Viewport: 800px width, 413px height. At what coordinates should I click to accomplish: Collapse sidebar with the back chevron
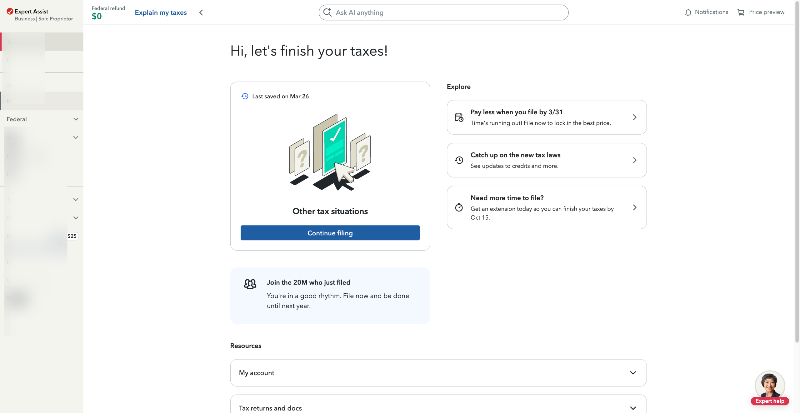click(x=201, y=12)
